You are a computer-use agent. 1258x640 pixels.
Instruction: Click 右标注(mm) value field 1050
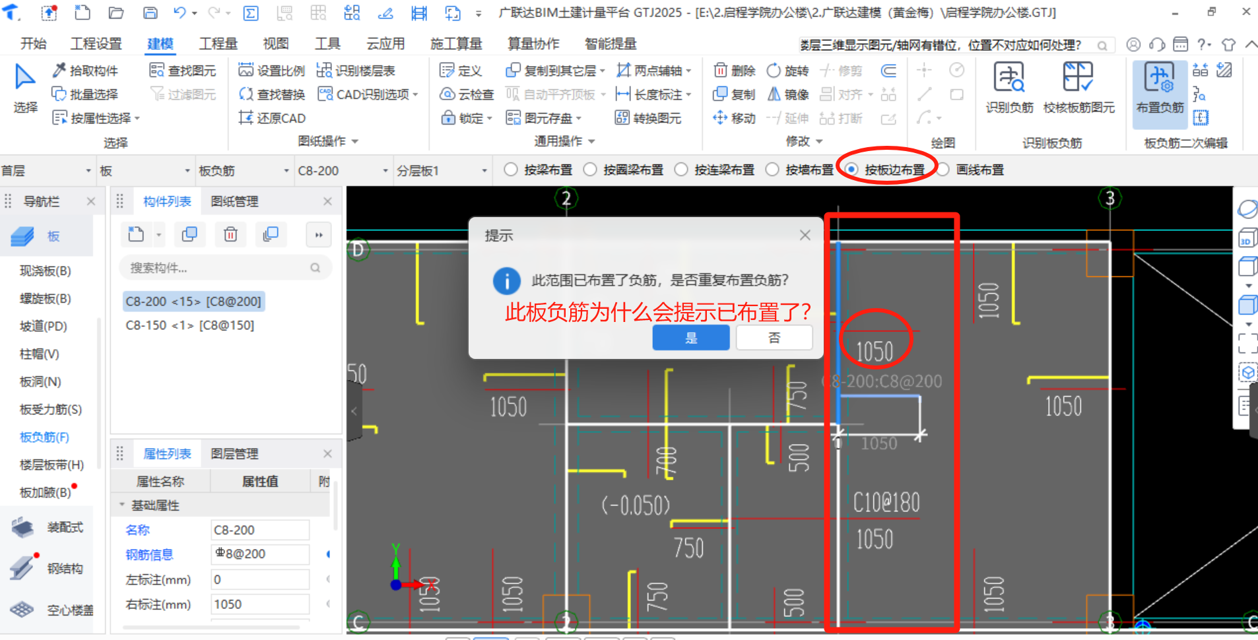point(260,604)
